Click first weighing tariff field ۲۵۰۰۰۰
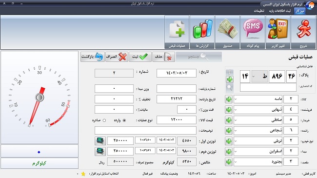Viewport: 317px width, 178px height. click(120, 140)
